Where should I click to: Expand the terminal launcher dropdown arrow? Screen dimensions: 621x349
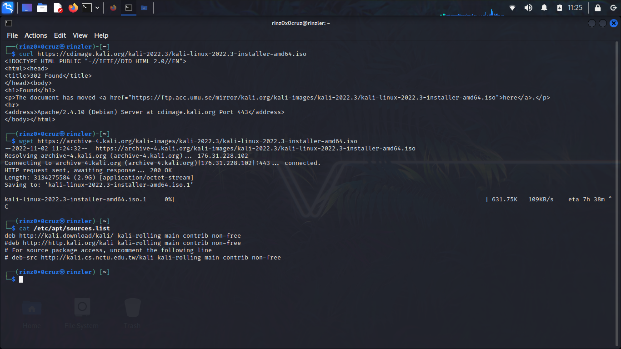click(97, 8)
